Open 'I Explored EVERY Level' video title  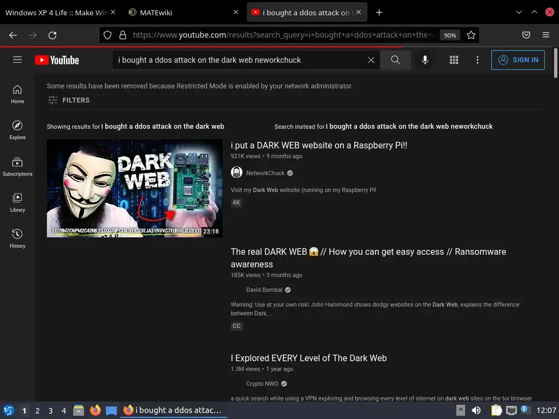[308, 358]
